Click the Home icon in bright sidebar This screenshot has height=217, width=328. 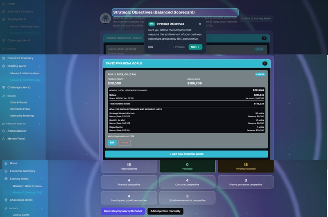click(x=6, y=163)
